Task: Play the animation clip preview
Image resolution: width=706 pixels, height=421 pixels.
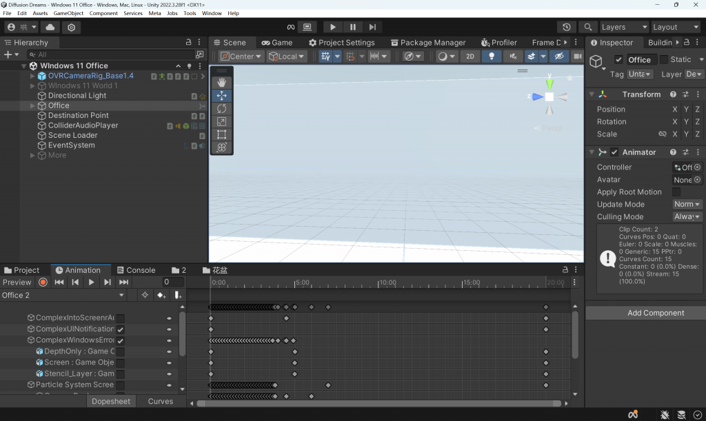Action: [x=91, y=282]
